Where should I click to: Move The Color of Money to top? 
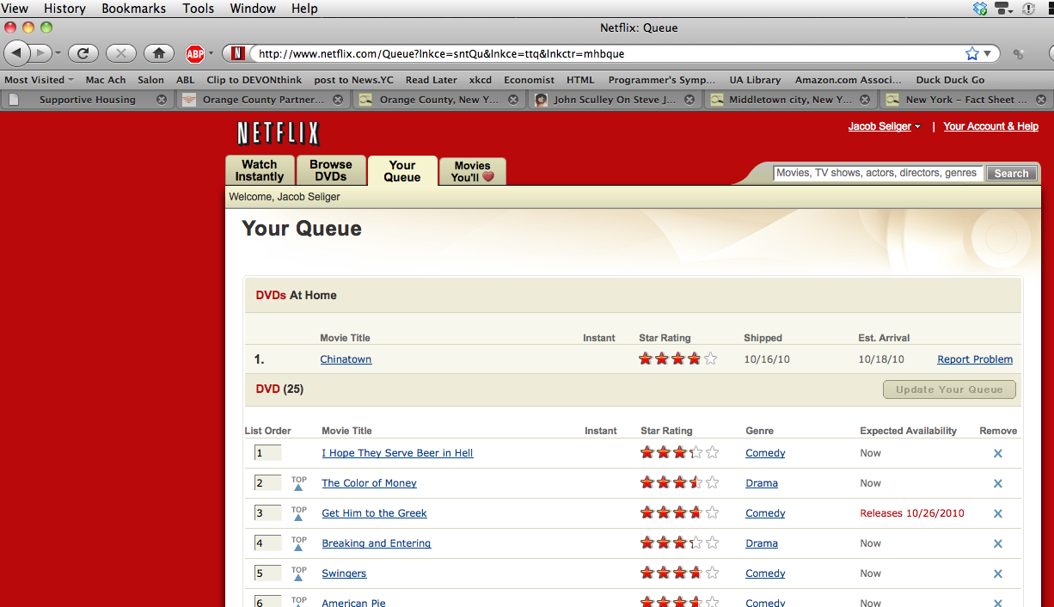point(298,483)
